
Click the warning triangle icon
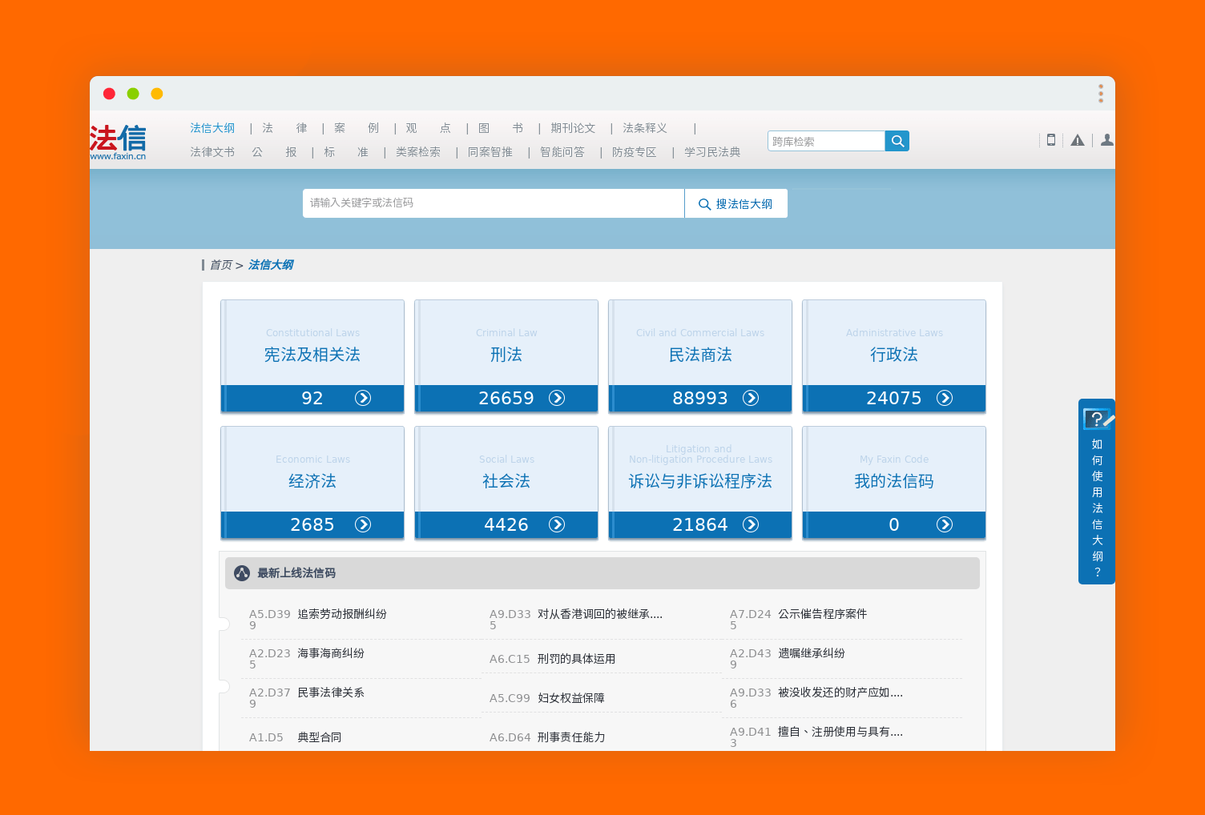click(1078, 140)
